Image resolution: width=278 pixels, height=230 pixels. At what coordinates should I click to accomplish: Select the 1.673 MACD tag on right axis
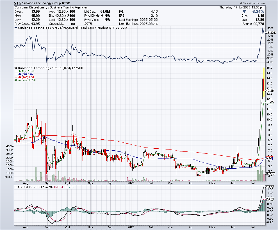tap(270, 187)
